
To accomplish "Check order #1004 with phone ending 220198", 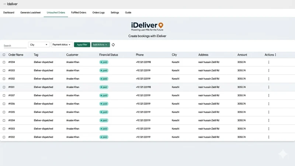I will pos(4,62).
